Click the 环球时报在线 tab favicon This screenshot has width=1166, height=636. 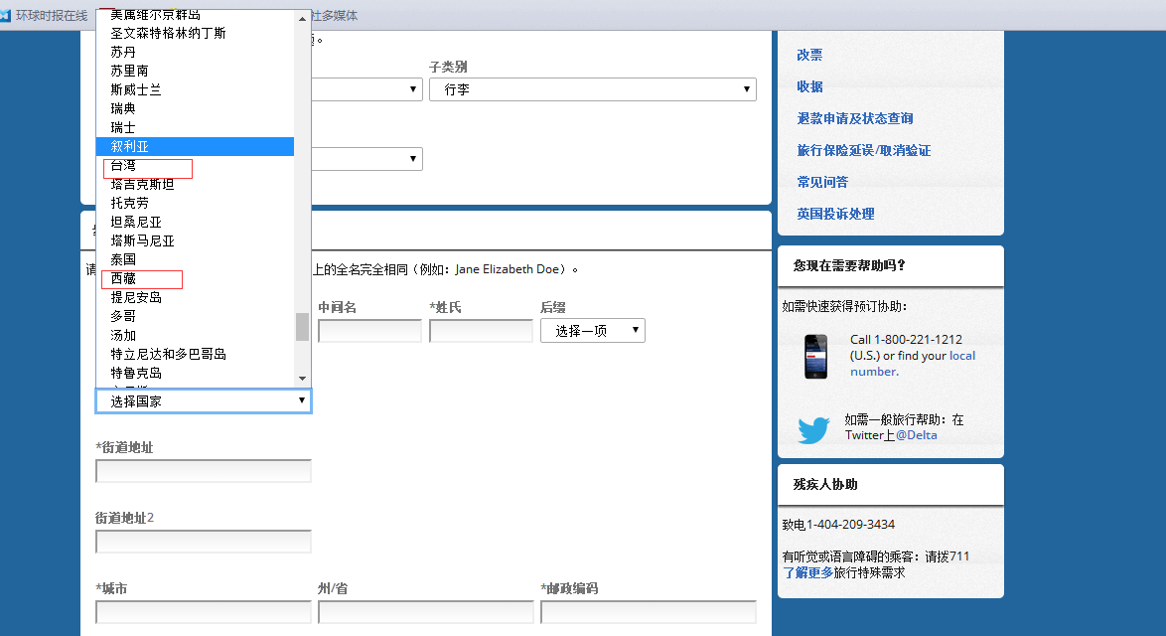6,15
